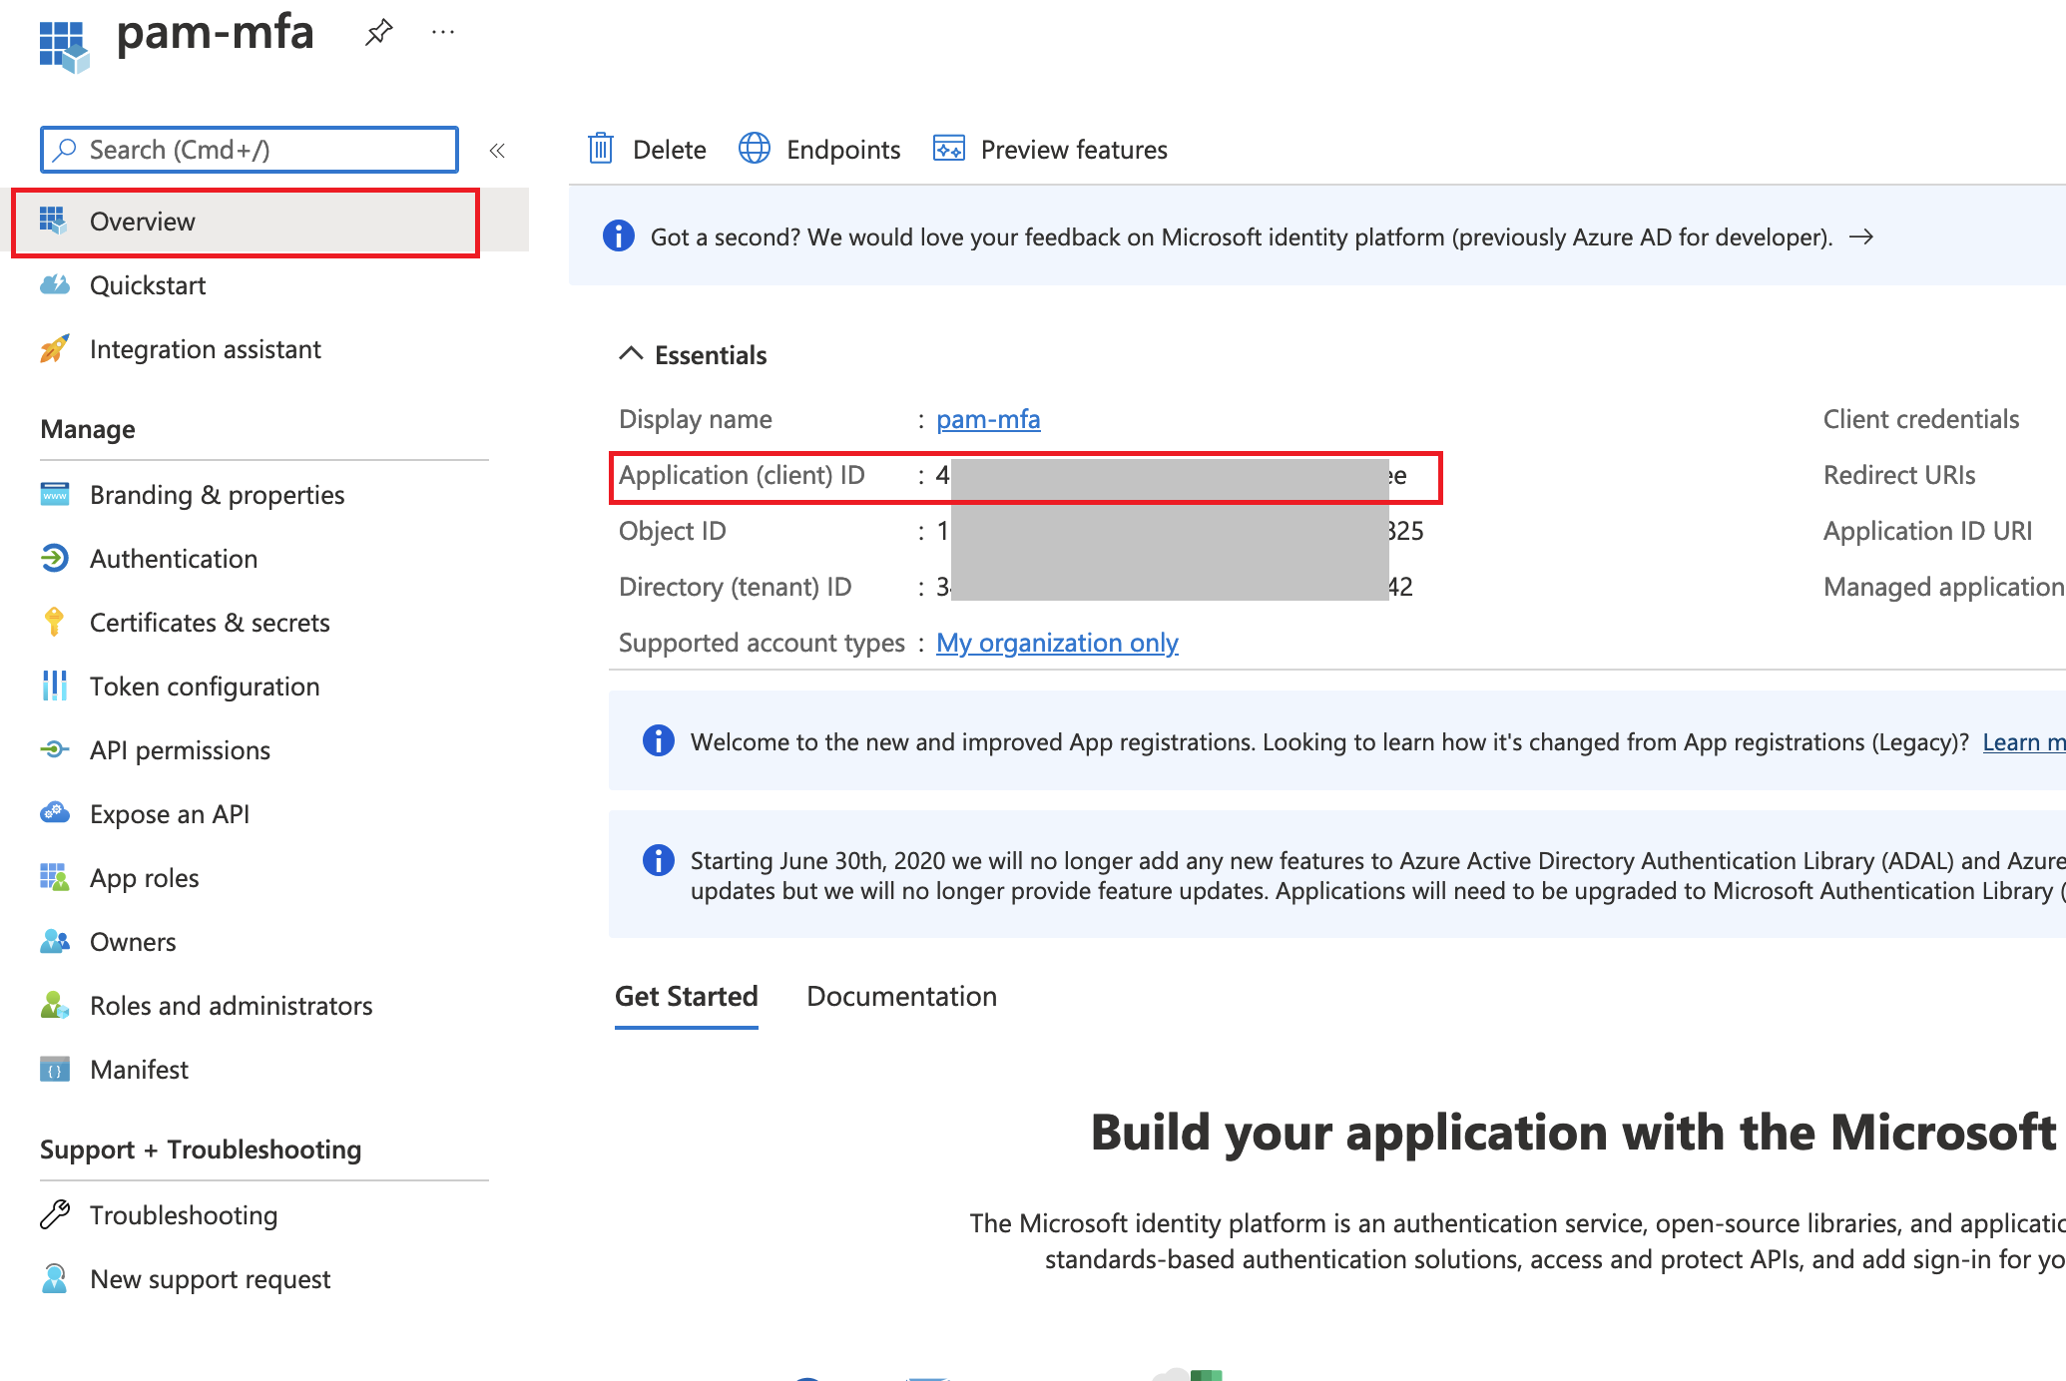Viewport: 2066px width, 1381px height.
Task: Open the Authentication section
Action: (x=174, y=558)
